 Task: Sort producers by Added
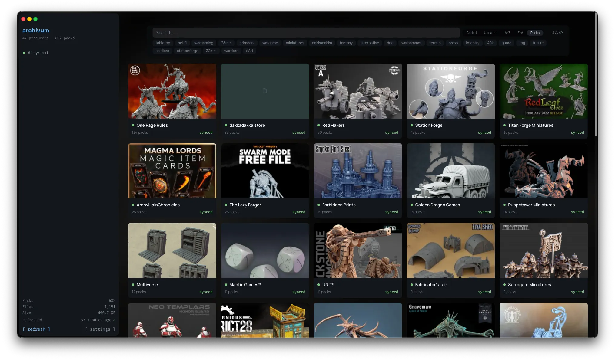click(471, 33)
